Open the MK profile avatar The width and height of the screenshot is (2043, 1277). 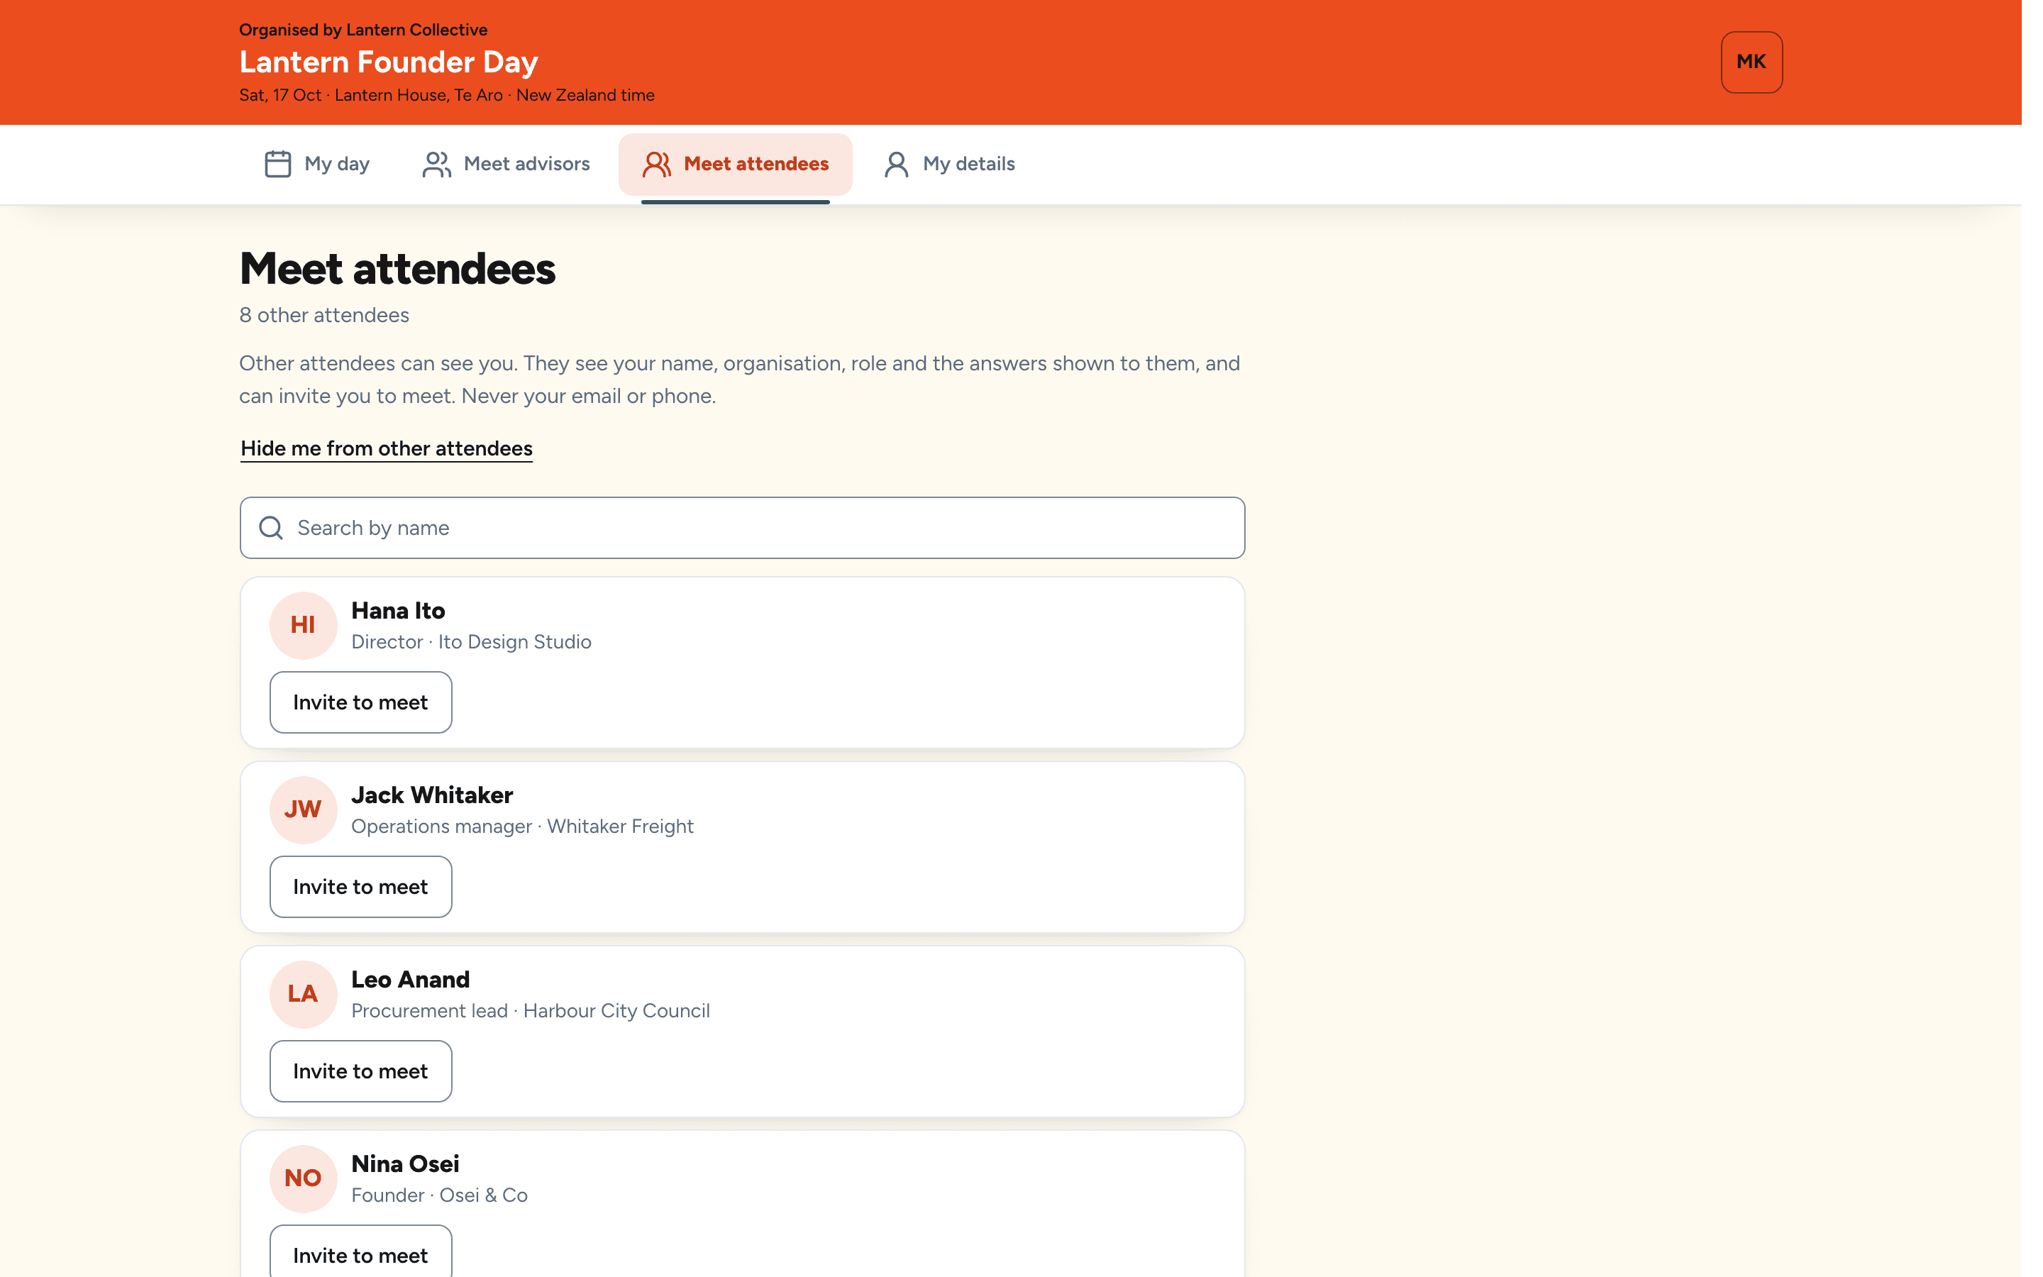(x=1751, y=62)
